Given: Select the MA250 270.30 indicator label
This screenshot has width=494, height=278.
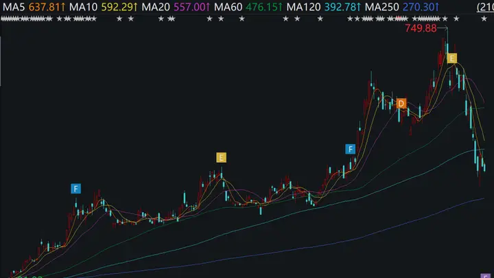Looking at the screenshot, I should click(402, 7).
